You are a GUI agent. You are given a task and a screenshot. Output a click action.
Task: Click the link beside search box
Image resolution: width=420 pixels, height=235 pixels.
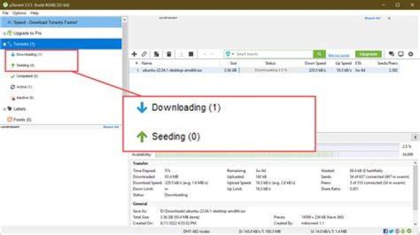click(339, 55)
